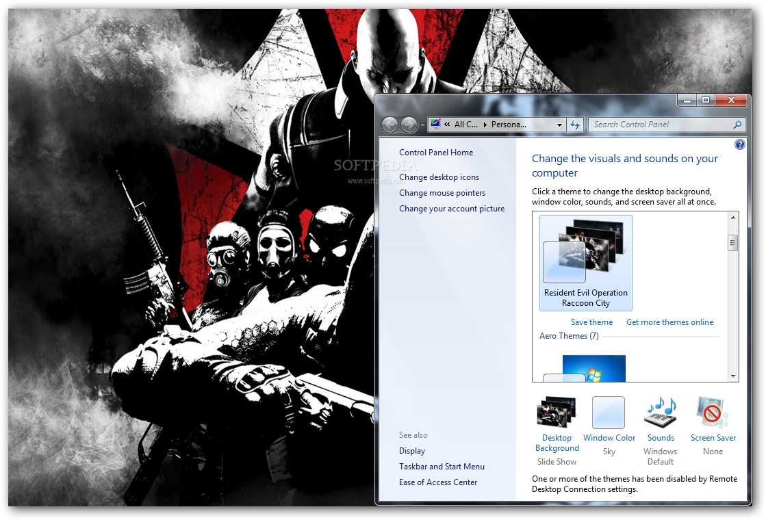Maximize the Personalization window

point(706,100)
